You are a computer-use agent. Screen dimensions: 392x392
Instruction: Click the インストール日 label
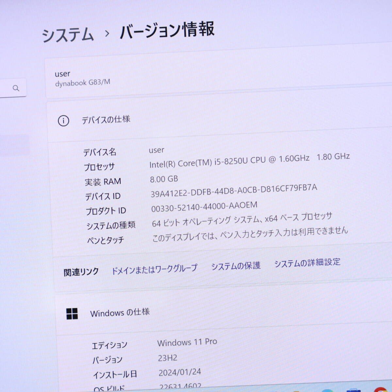pyautogui.click(x=115, y=375)
